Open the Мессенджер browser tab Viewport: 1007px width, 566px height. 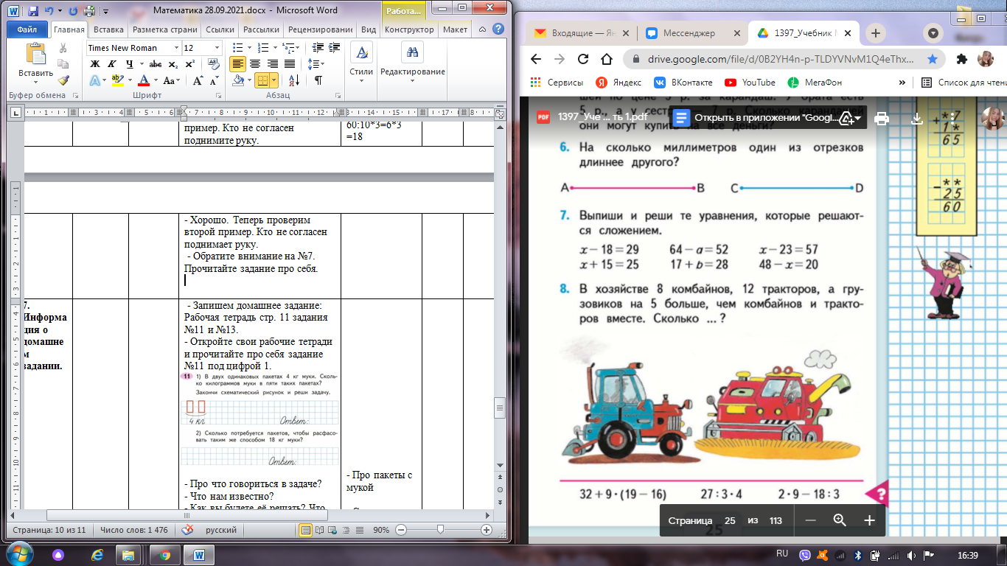pyautogui.click(x=690, y=33)
